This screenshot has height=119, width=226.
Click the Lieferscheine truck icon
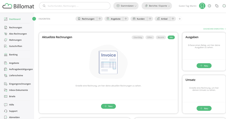[x=6, y=75]
